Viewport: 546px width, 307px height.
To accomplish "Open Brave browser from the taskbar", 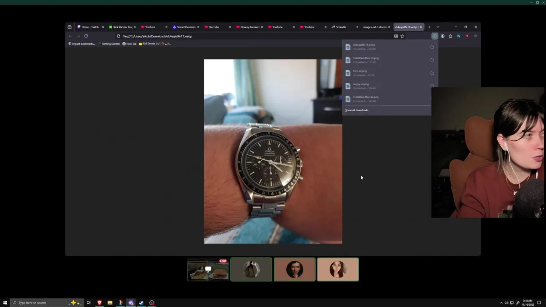I will click(x=99, y=303).
